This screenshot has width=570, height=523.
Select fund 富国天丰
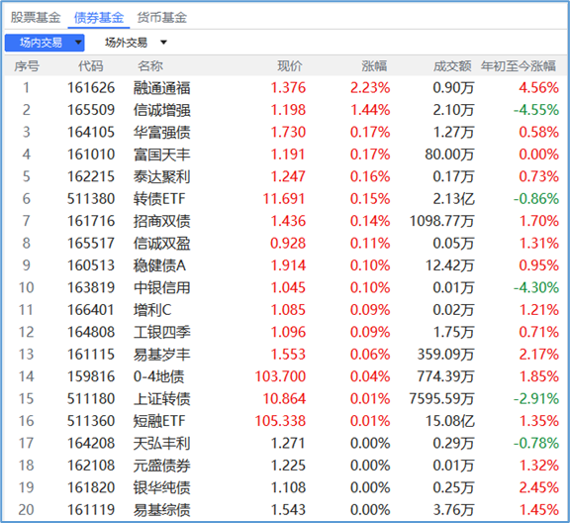pos(161,155)
